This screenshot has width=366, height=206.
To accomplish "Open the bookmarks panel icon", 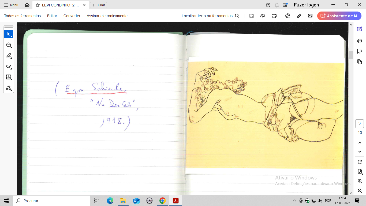I will click(x=360, y=51).
